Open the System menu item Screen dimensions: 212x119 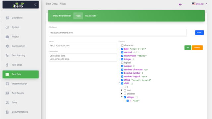[21, 27]
